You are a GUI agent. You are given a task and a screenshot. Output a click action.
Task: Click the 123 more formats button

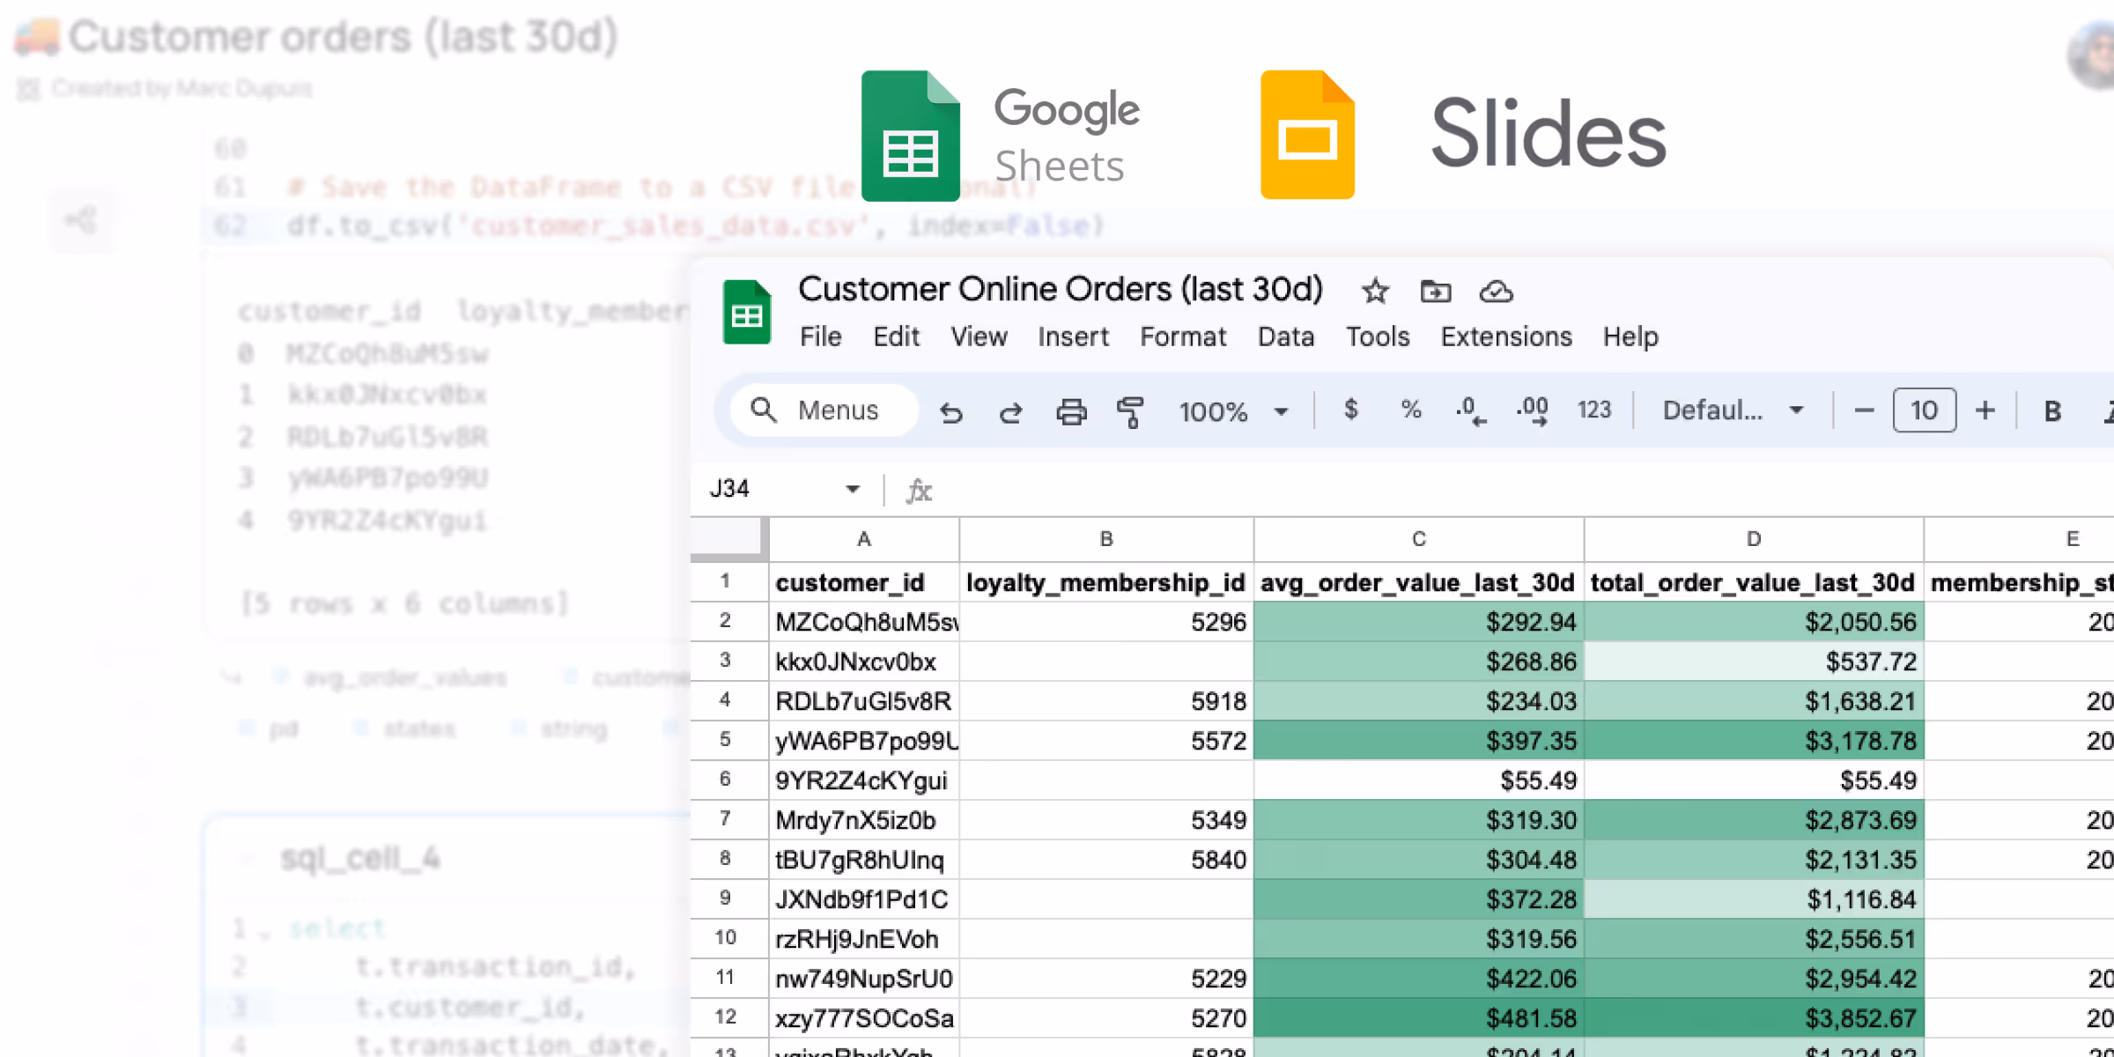click(x=1593, y=410)
